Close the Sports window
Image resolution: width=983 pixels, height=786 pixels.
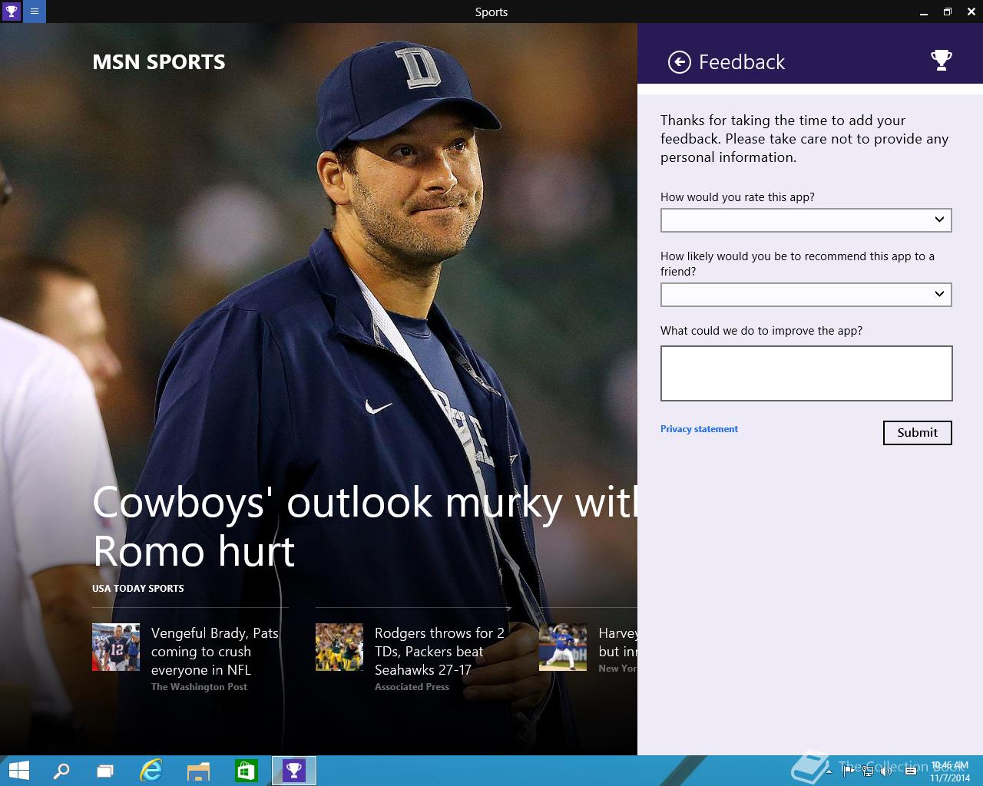pyautogui.click(x=971, y=12)
